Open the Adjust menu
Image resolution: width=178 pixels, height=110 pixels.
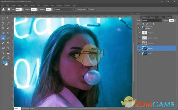coord(32,5)
